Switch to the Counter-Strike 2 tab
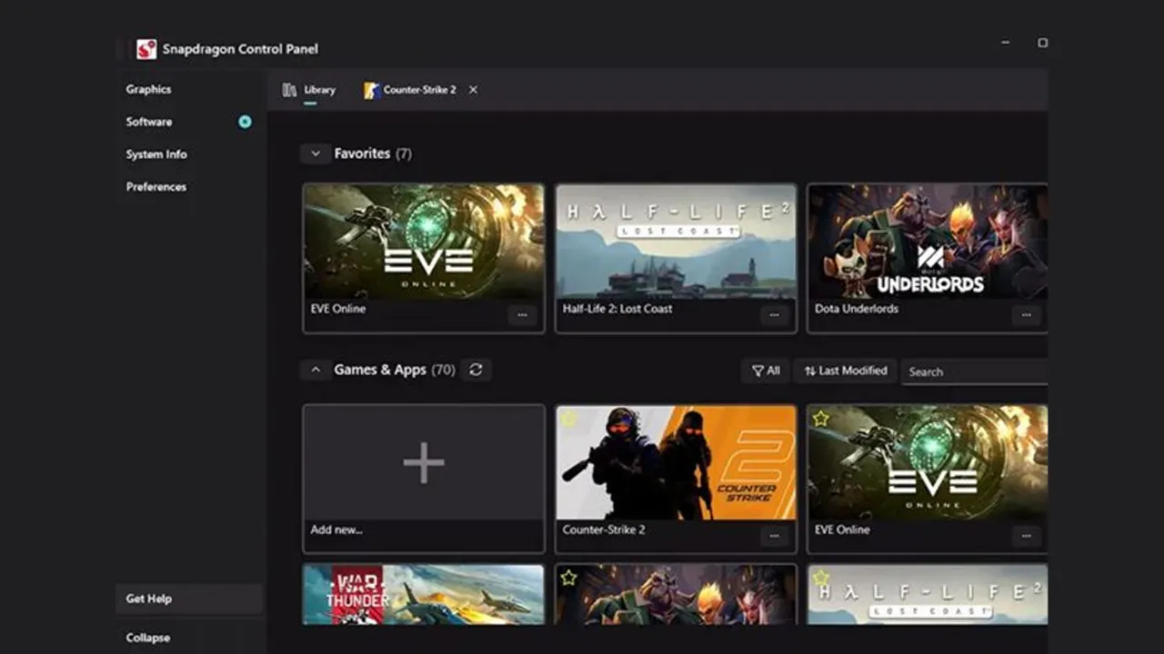 click(x=411, y=90)
